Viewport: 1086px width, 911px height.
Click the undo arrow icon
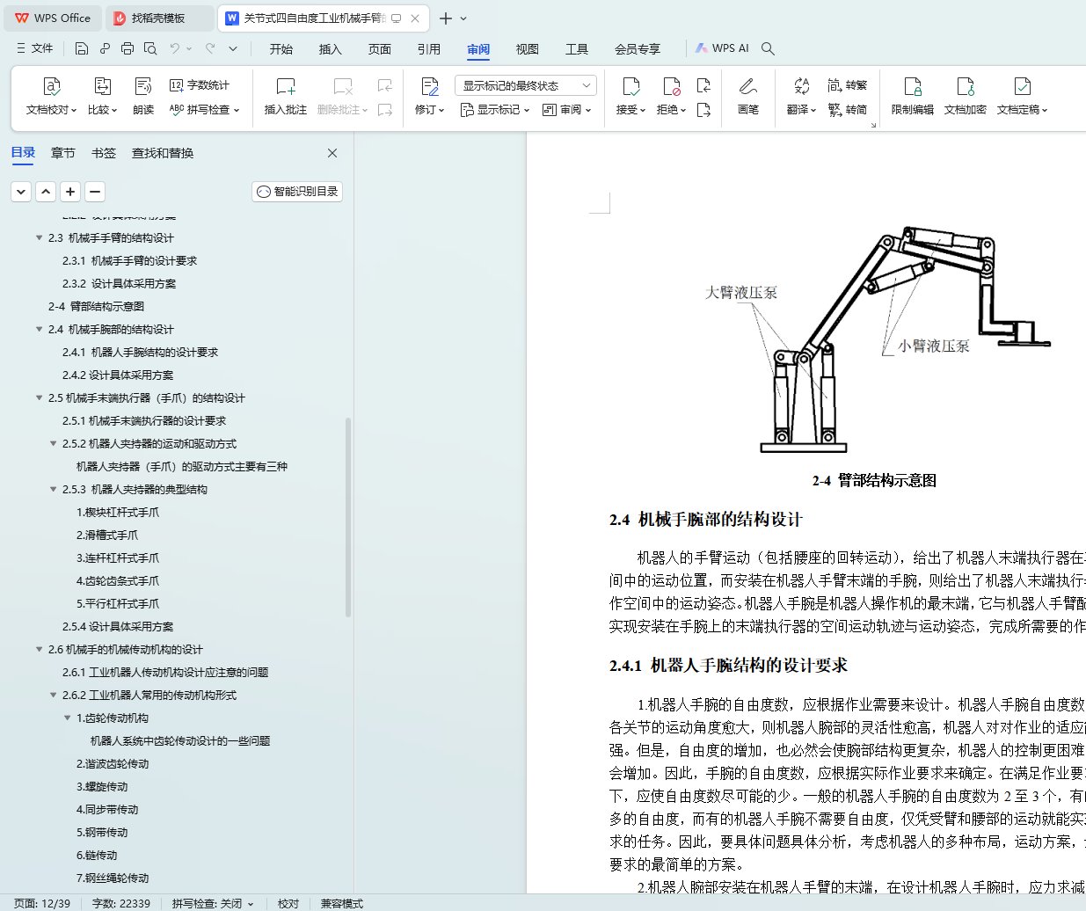pyautogui.click(x=175, y=48)
